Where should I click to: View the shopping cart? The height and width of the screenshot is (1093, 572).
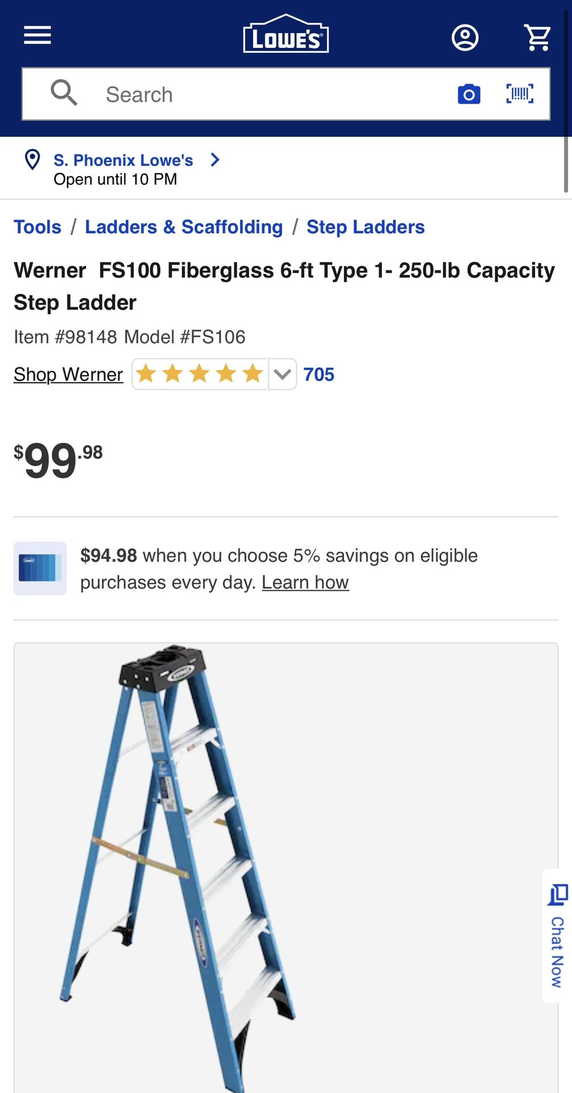coord(537,38)
